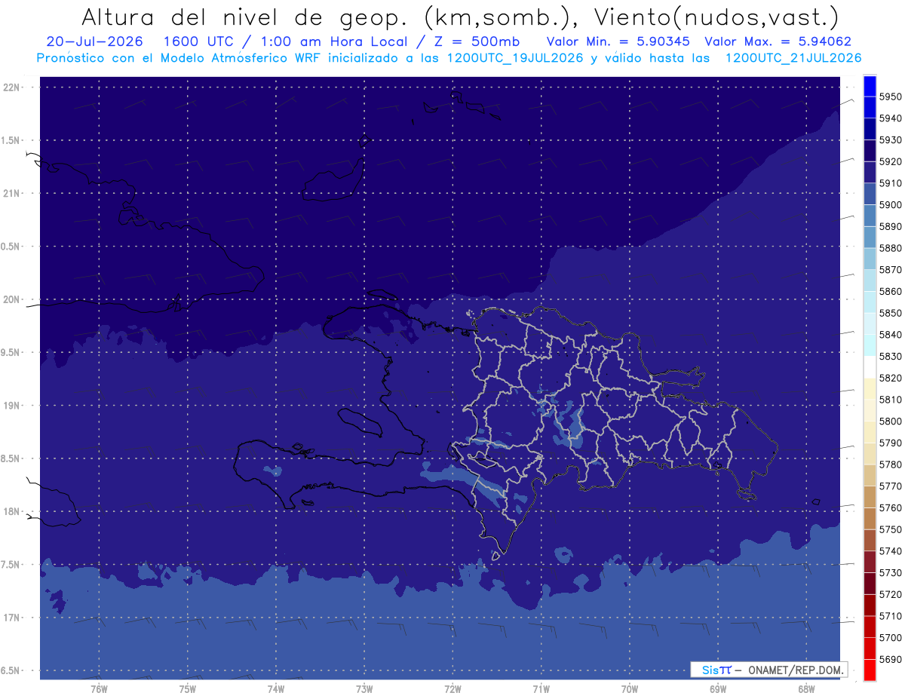Click the '5800' legend value
The height and width of the screenshot is (699, 905).
890,421
